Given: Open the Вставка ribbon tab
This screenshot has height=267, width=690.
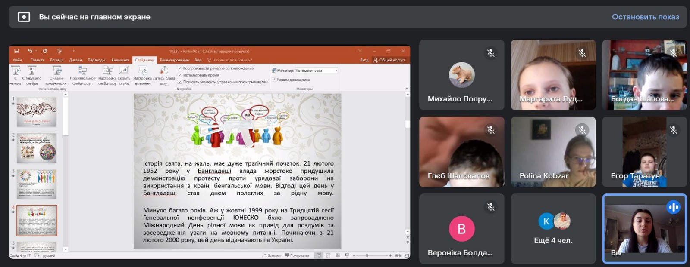Looking at the screenshot, I should click(56, 60).
